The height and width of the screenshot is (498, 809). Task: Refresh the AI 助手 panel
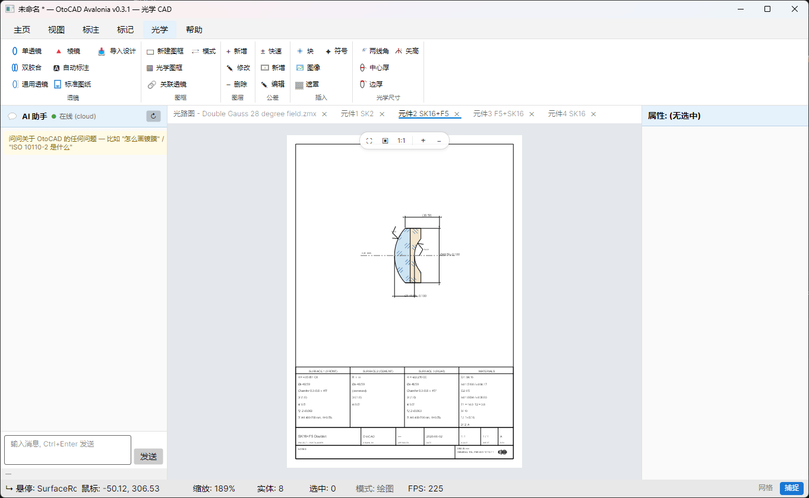153,116
